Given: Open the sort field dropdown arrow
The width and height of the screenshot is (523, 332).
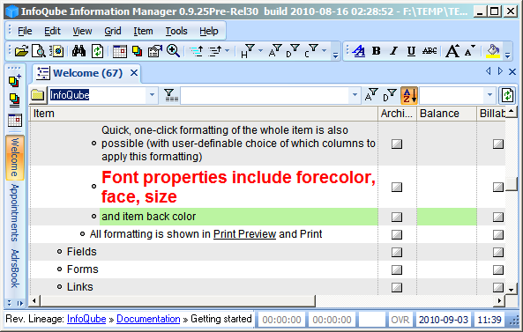Looking at the screenshot, I should tap(489, 95).
